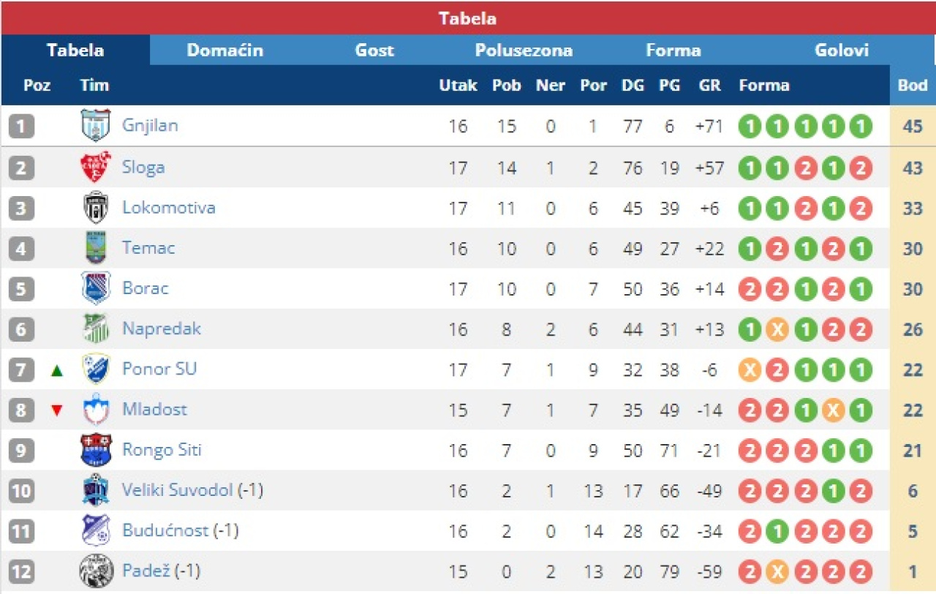Click the Lokomotiva club logo
The height and width of the screenshot is (594, 936).
click(95, 208)
